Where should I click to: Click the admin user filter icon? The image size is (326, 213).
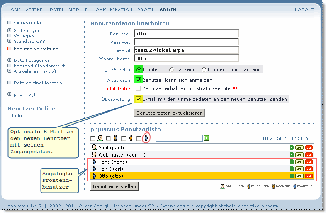tap(100, 138)
